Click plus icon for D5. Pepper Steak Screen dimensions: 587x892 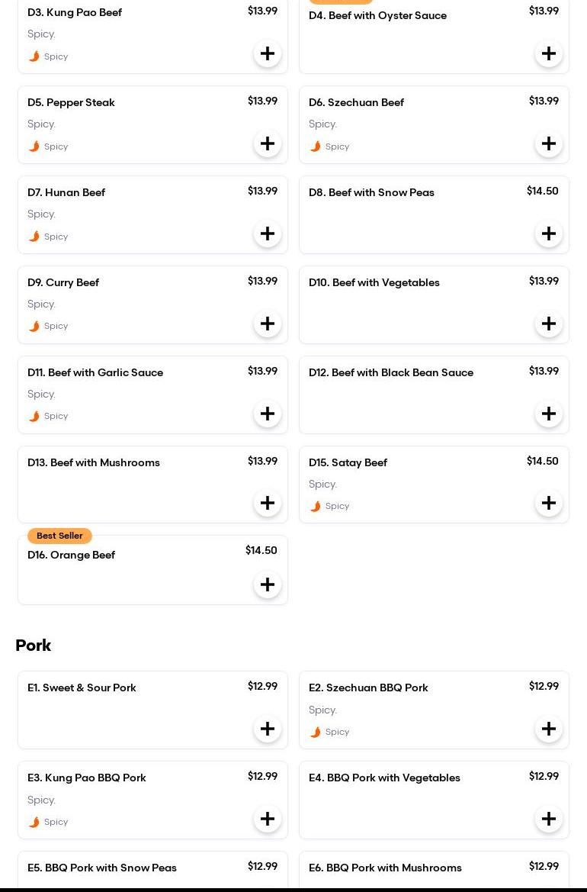[268, 143]
